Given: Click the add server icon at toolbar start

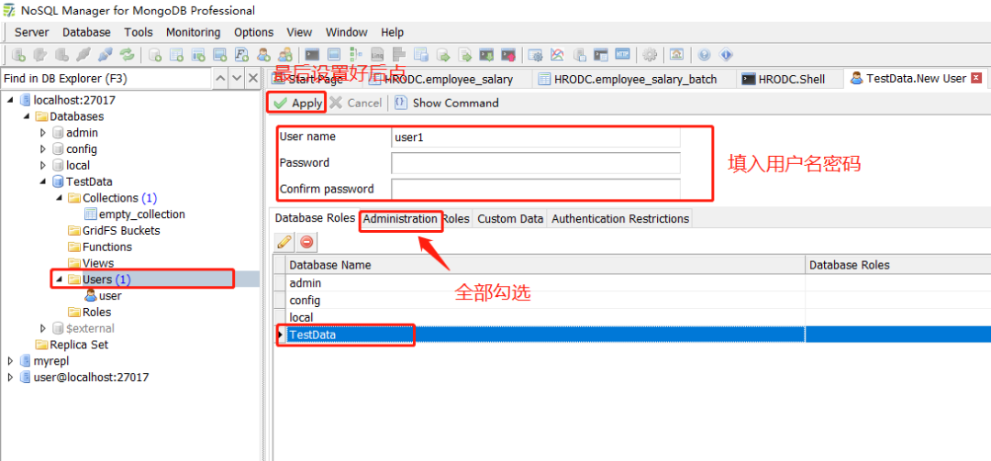Looking at the screenshot, I should pyautogui.click(x=19, y=54).
